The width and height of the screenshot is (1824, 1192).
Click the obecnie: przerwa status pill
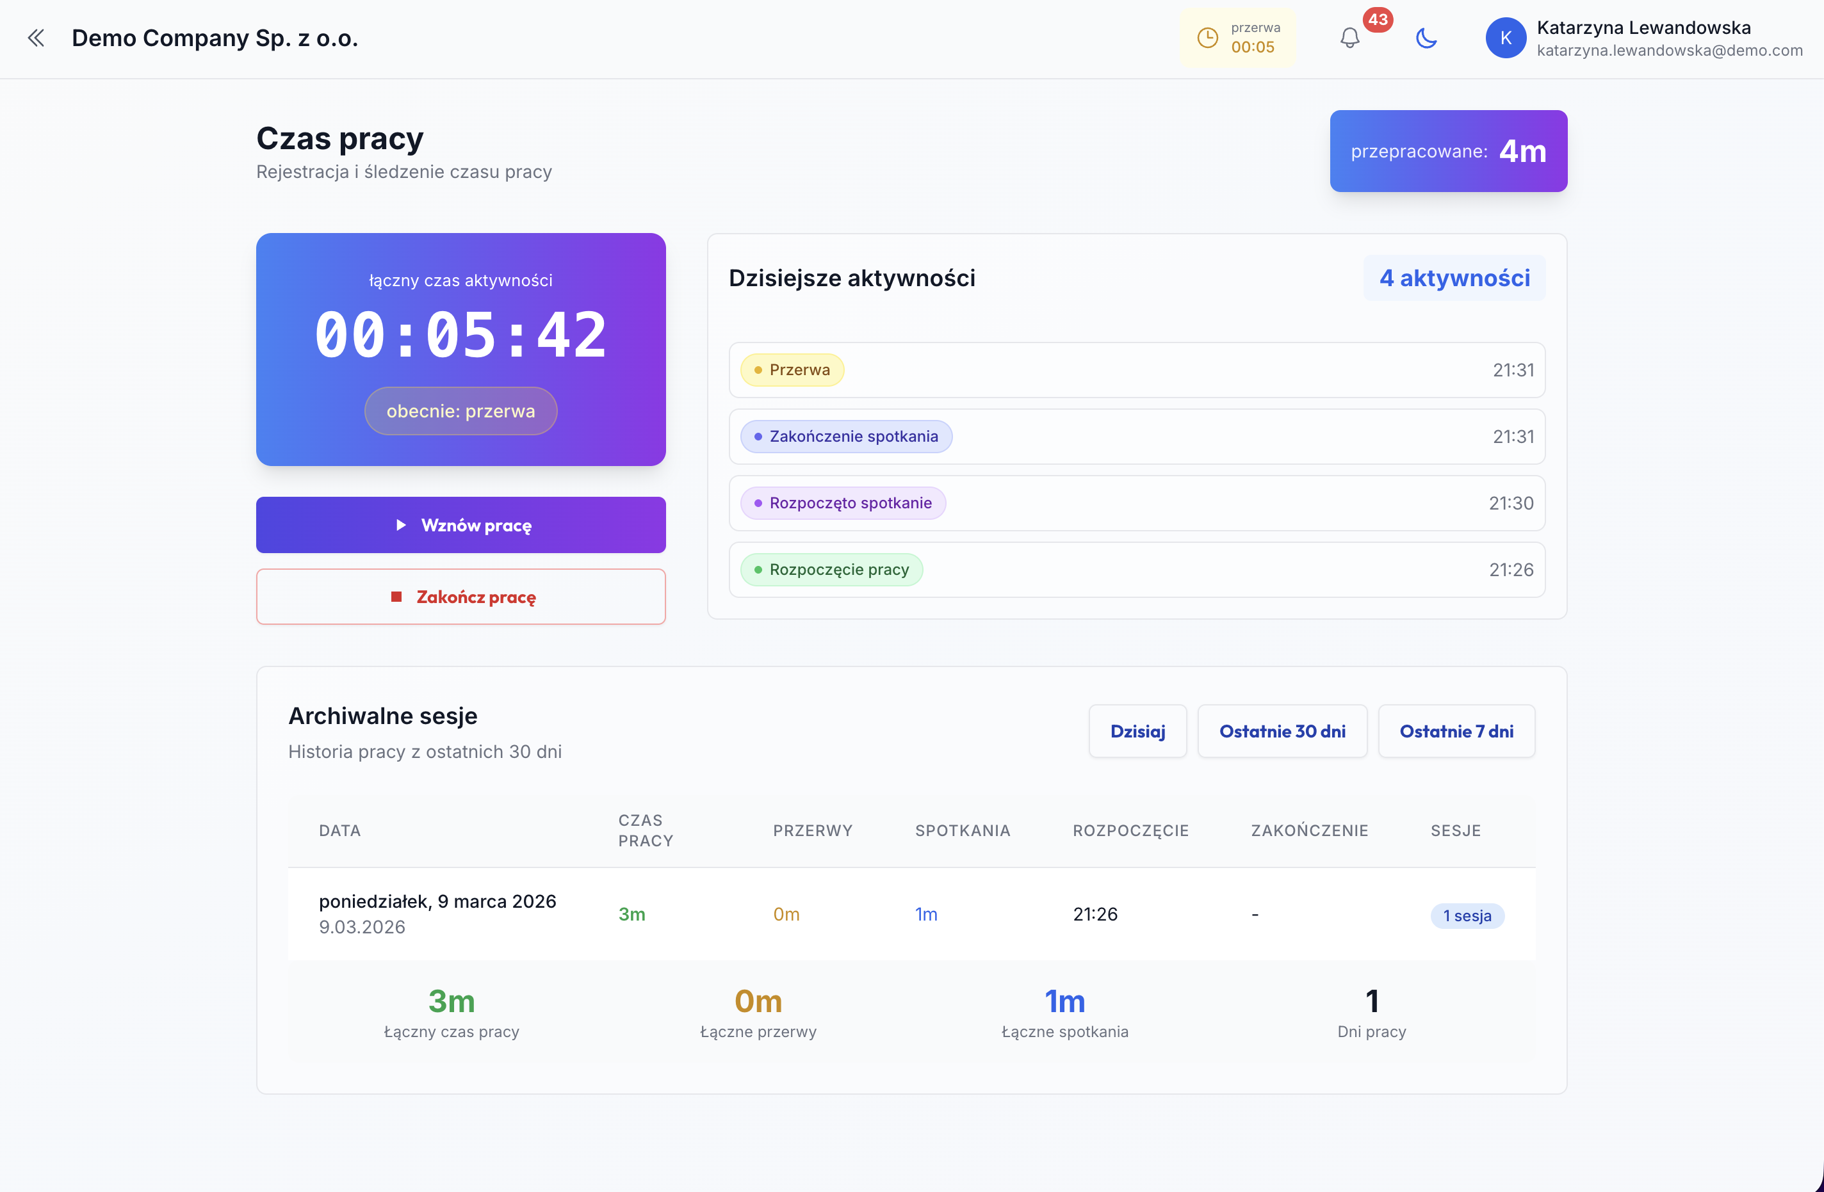[x=460, y=410]
